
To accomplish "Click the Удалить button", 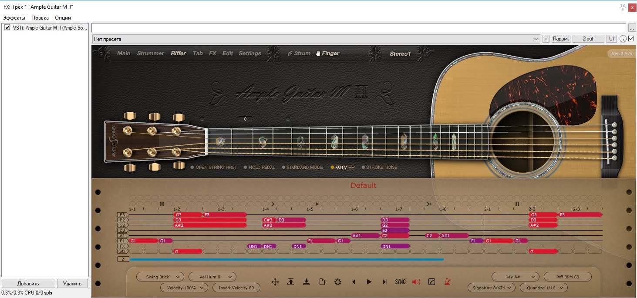I will (x=72, y=283).
